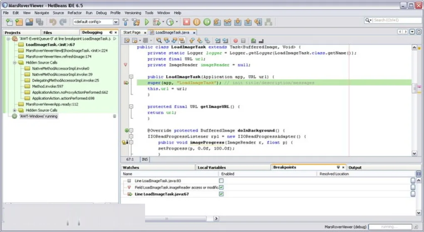
Task: Expand the second Hidden Source Calls node
Action: [x=15, y=110]
